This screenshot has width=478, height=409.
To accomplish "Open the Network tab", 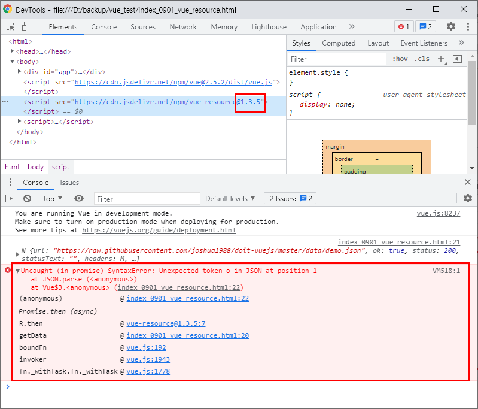I will coord(183,27).
